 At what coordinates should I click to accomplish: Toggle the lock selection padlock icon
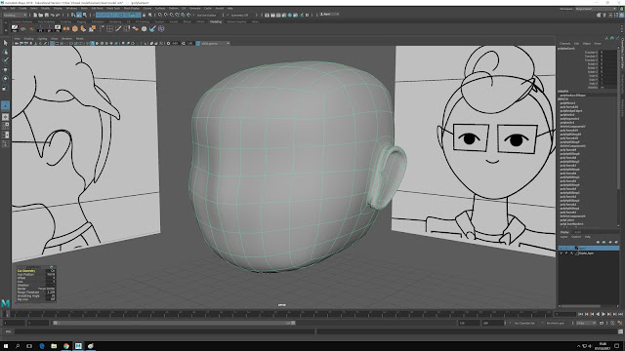[x=144, y=15]
